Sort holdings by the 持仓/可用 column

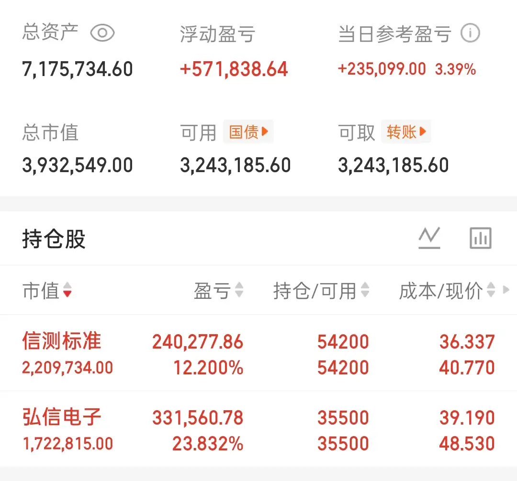[321, 290]
